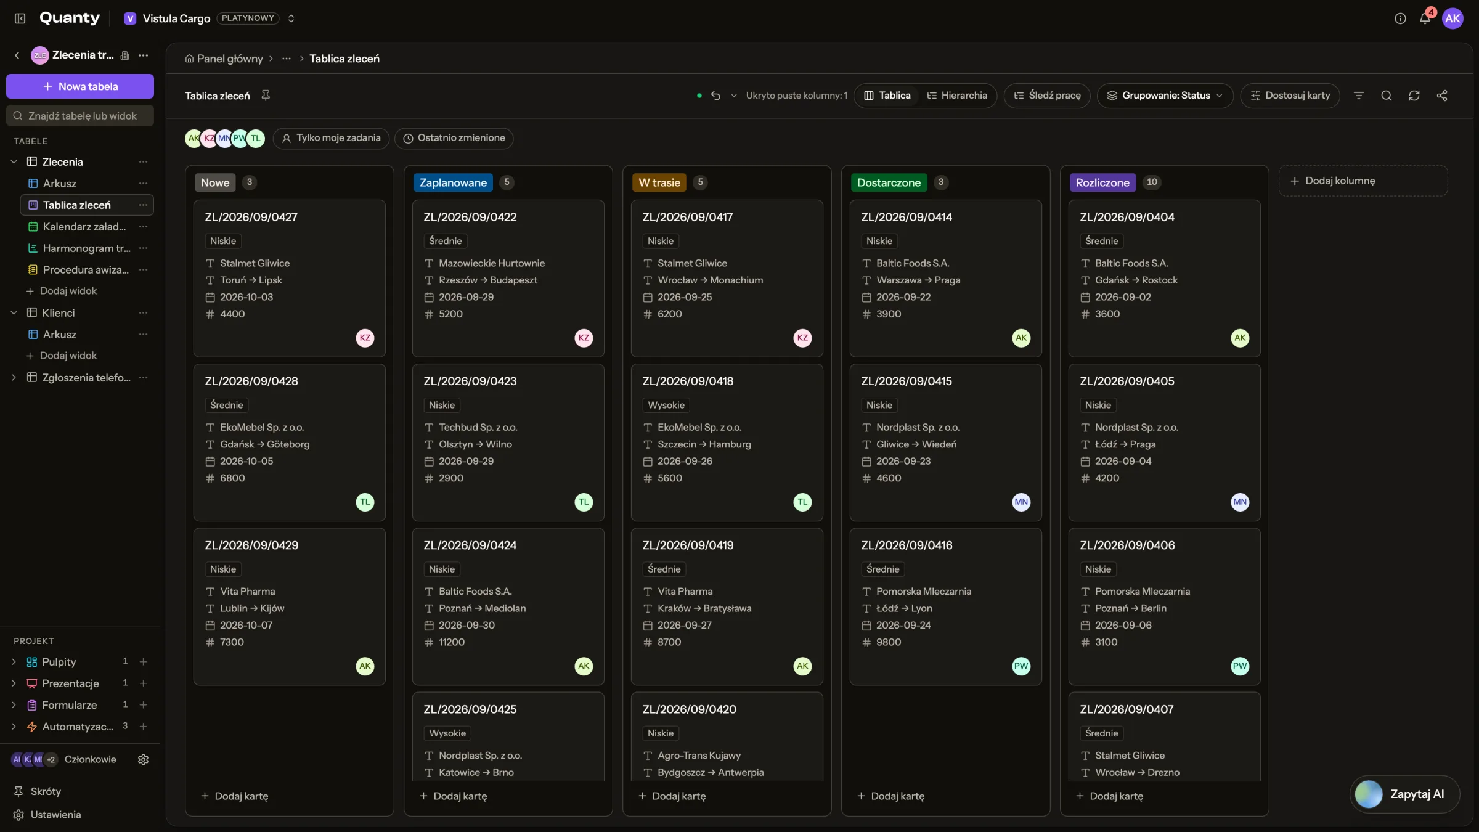Pin the Tablica zleceń view
Viewport: 1479px width, 832px height.
coord(266,96)
